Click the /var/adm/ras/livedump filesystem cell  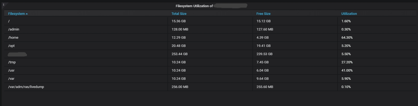click(x=26, y=87)
